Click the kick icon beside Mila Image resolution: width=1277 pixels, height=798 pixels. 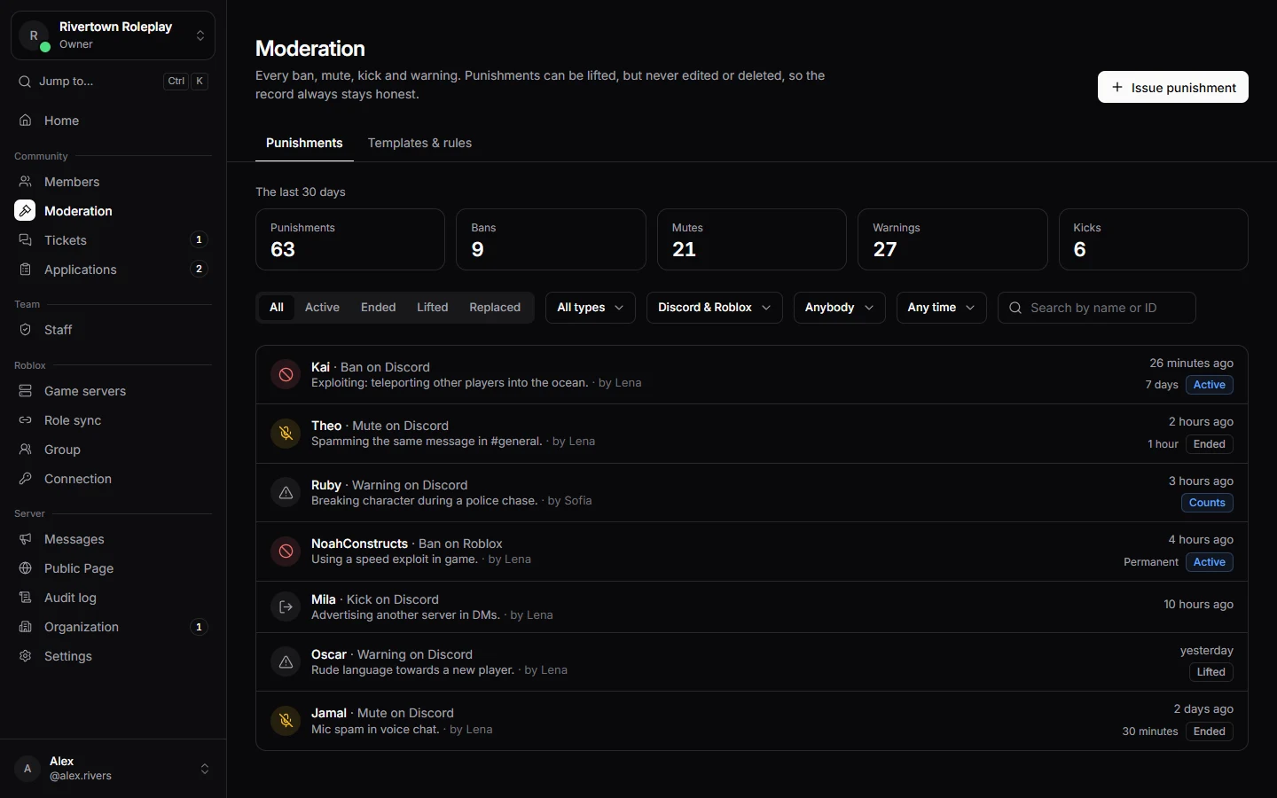point(286,607)
